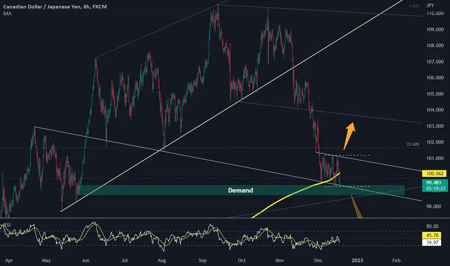This screenshot has height=266, width=450.
Task: Click the Jul label on time axis
Action: (124, 261)
